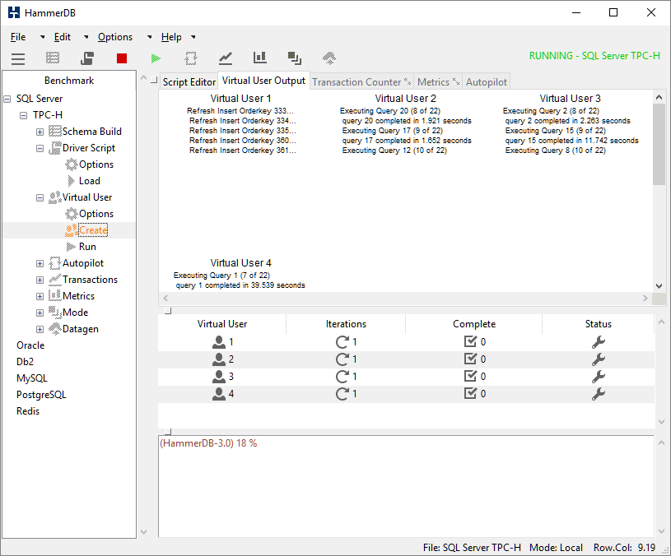Click the Load arrow icon in tree
This screenshot has height=556, width=671.
[x=71, y=181]
